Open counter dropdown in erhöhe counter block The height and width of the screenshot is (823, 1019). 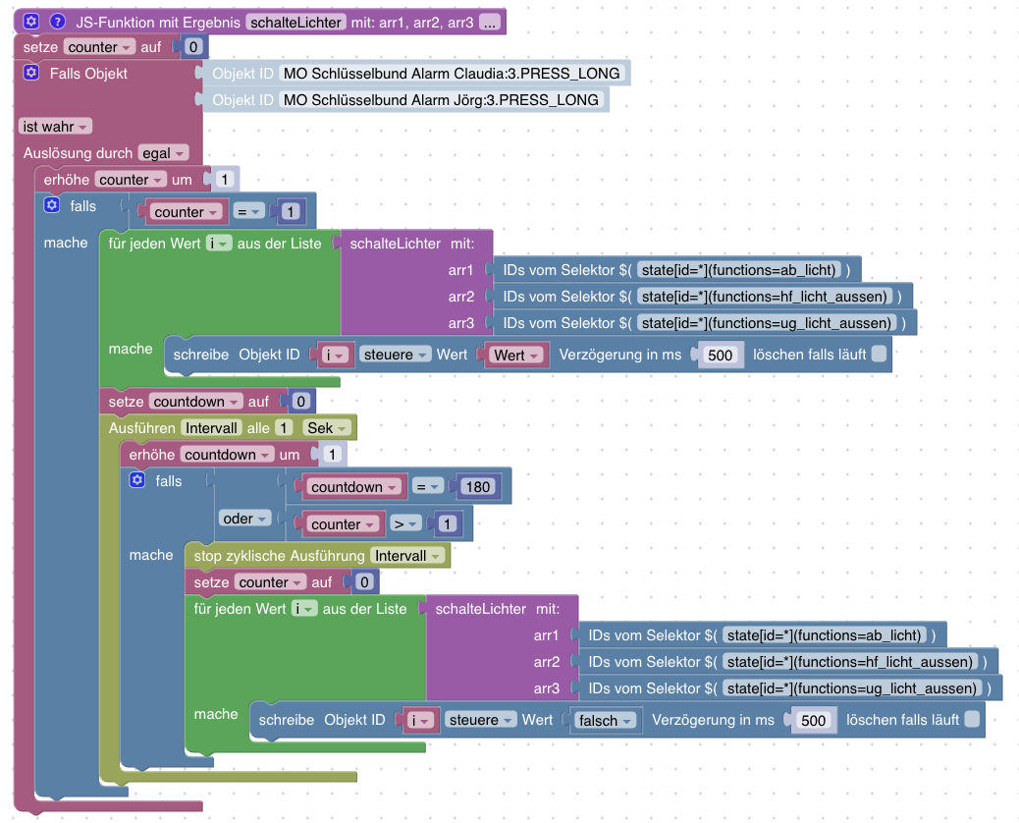click(x=131, y=180)
